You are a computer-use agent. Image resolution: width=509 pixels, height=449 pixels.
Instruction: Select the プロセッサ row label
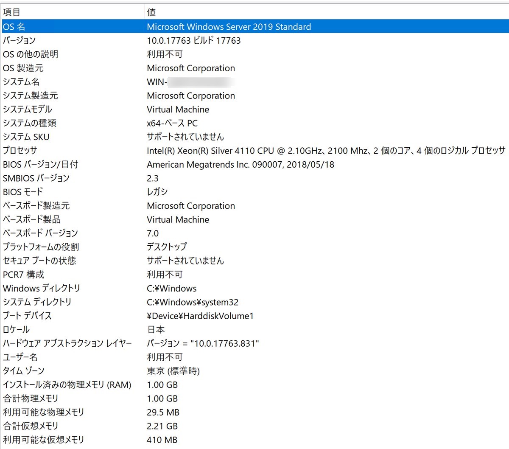20,151
